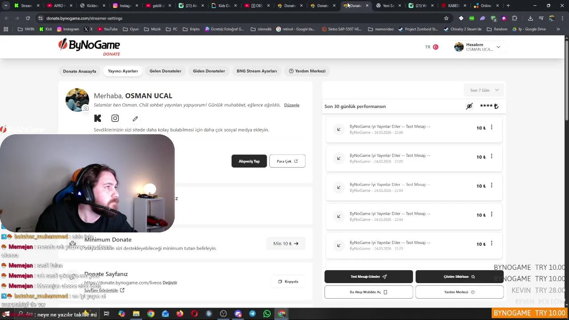
Task: Open File Explorer from the taskbar
Action: pyautogui.click(x=136, y=314)
